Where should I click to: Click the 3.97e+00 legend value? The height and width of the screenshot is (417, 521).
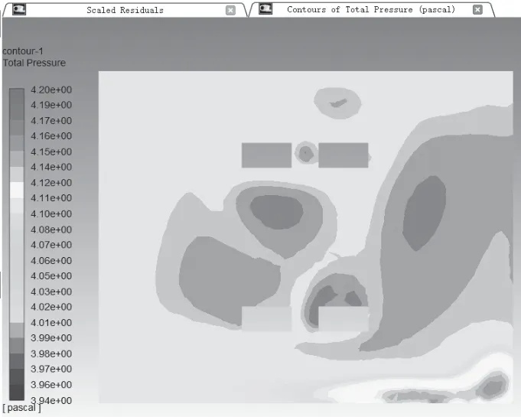coord(51,369)
